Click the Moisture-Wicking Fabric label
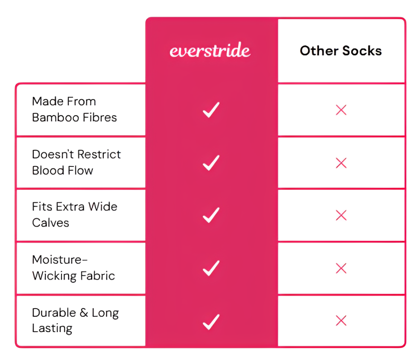 tap(73, 268)
